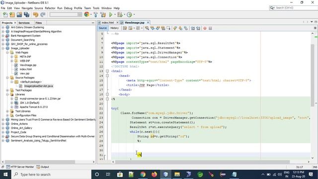Click the Projects panel horizontal scrollbar
Viewport: 318px width, 179px height.
pos(40,162)
